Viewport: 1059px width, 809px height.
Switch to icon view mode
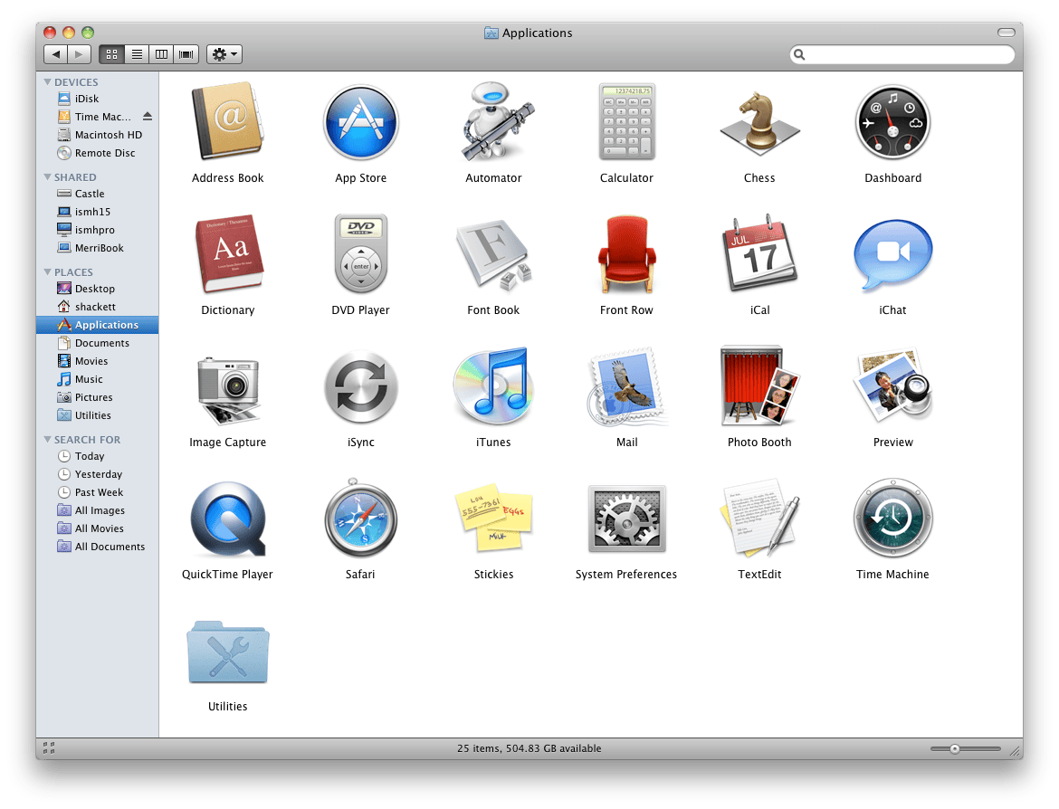(x=112, y=54)
